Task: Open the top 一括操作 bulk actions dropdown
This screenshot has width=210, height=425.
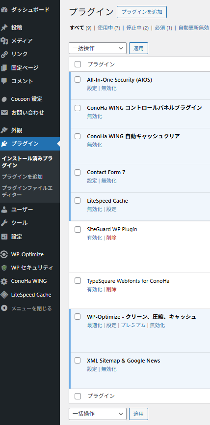Action: tap(98, 48)
